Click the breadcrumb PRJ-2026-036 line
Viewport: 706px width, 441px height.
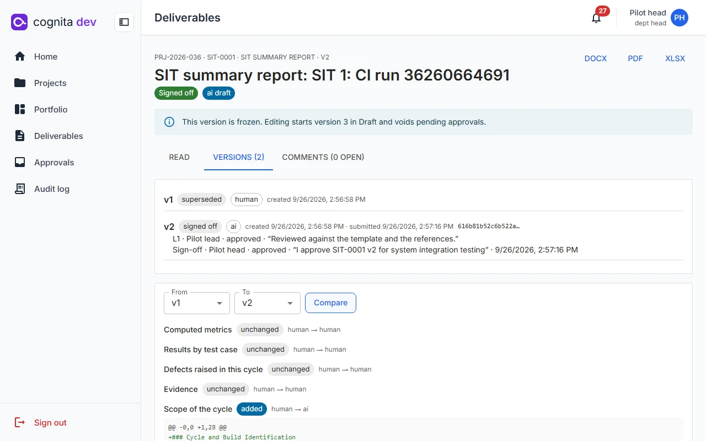tap(242, 57)
